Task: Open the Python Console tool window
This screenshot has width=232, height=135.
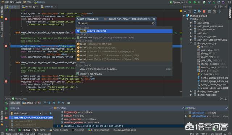Action: click(x=59, y=130)
